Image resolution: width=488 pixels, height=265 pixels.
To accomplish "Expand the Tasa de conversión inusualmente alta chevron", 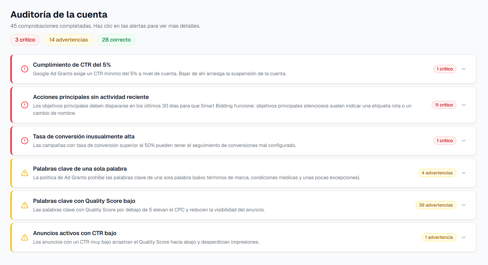I will pos(464,141).
